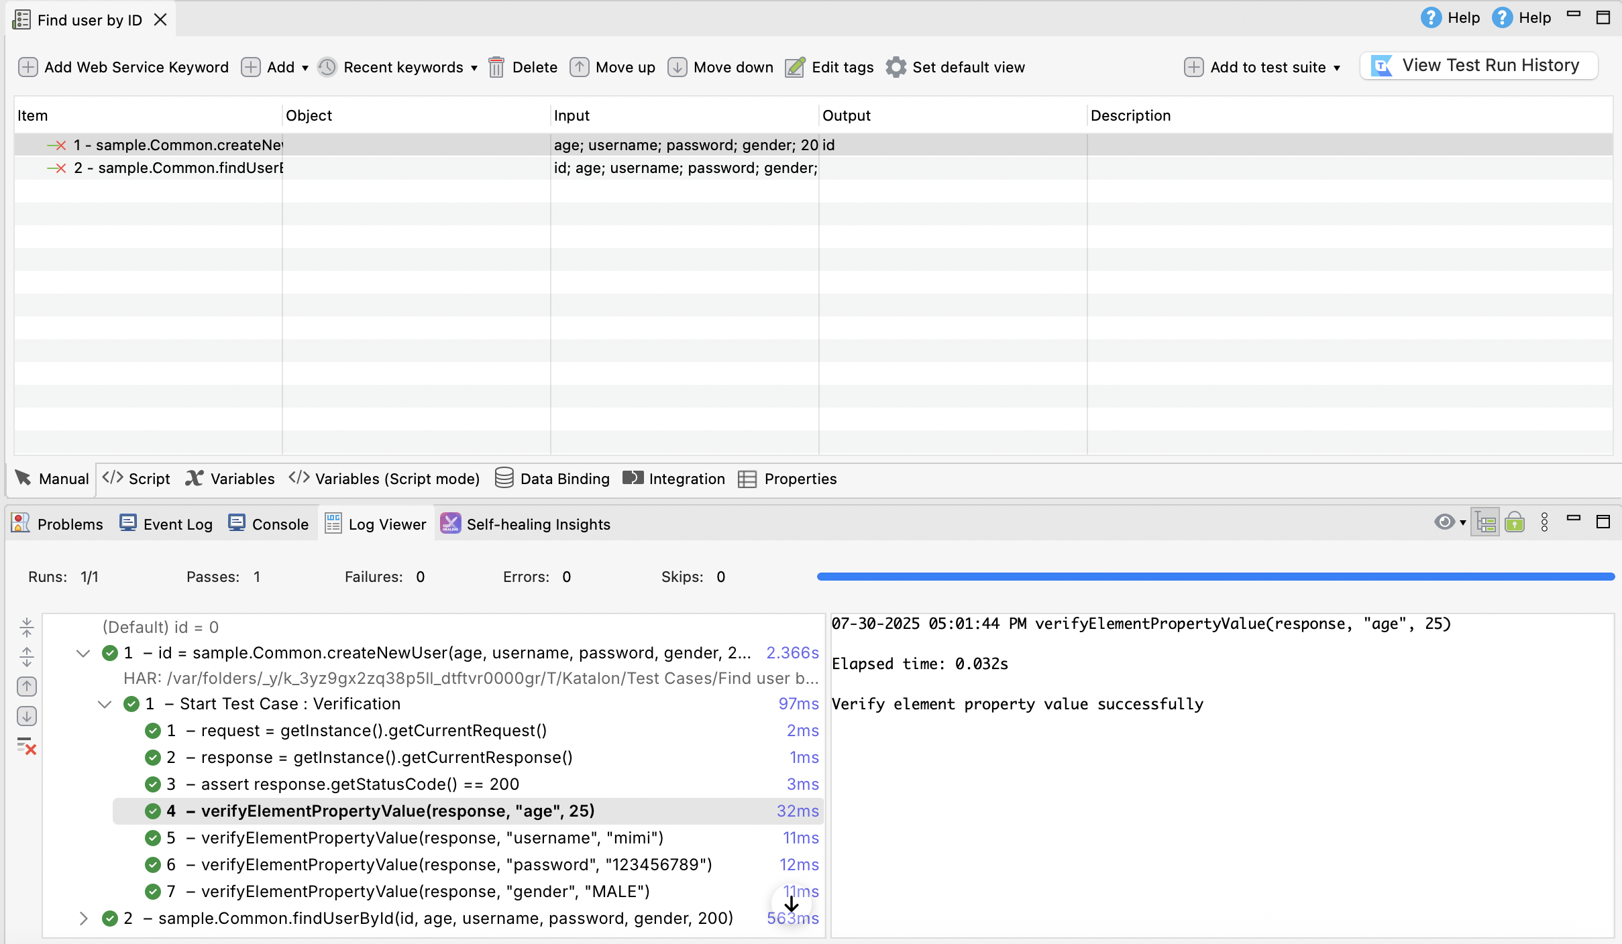Image resolution: width=1622 pixels, height=944 pixels.
Task: Toggle show only failed steps icon
Action: tap(26, 746)
